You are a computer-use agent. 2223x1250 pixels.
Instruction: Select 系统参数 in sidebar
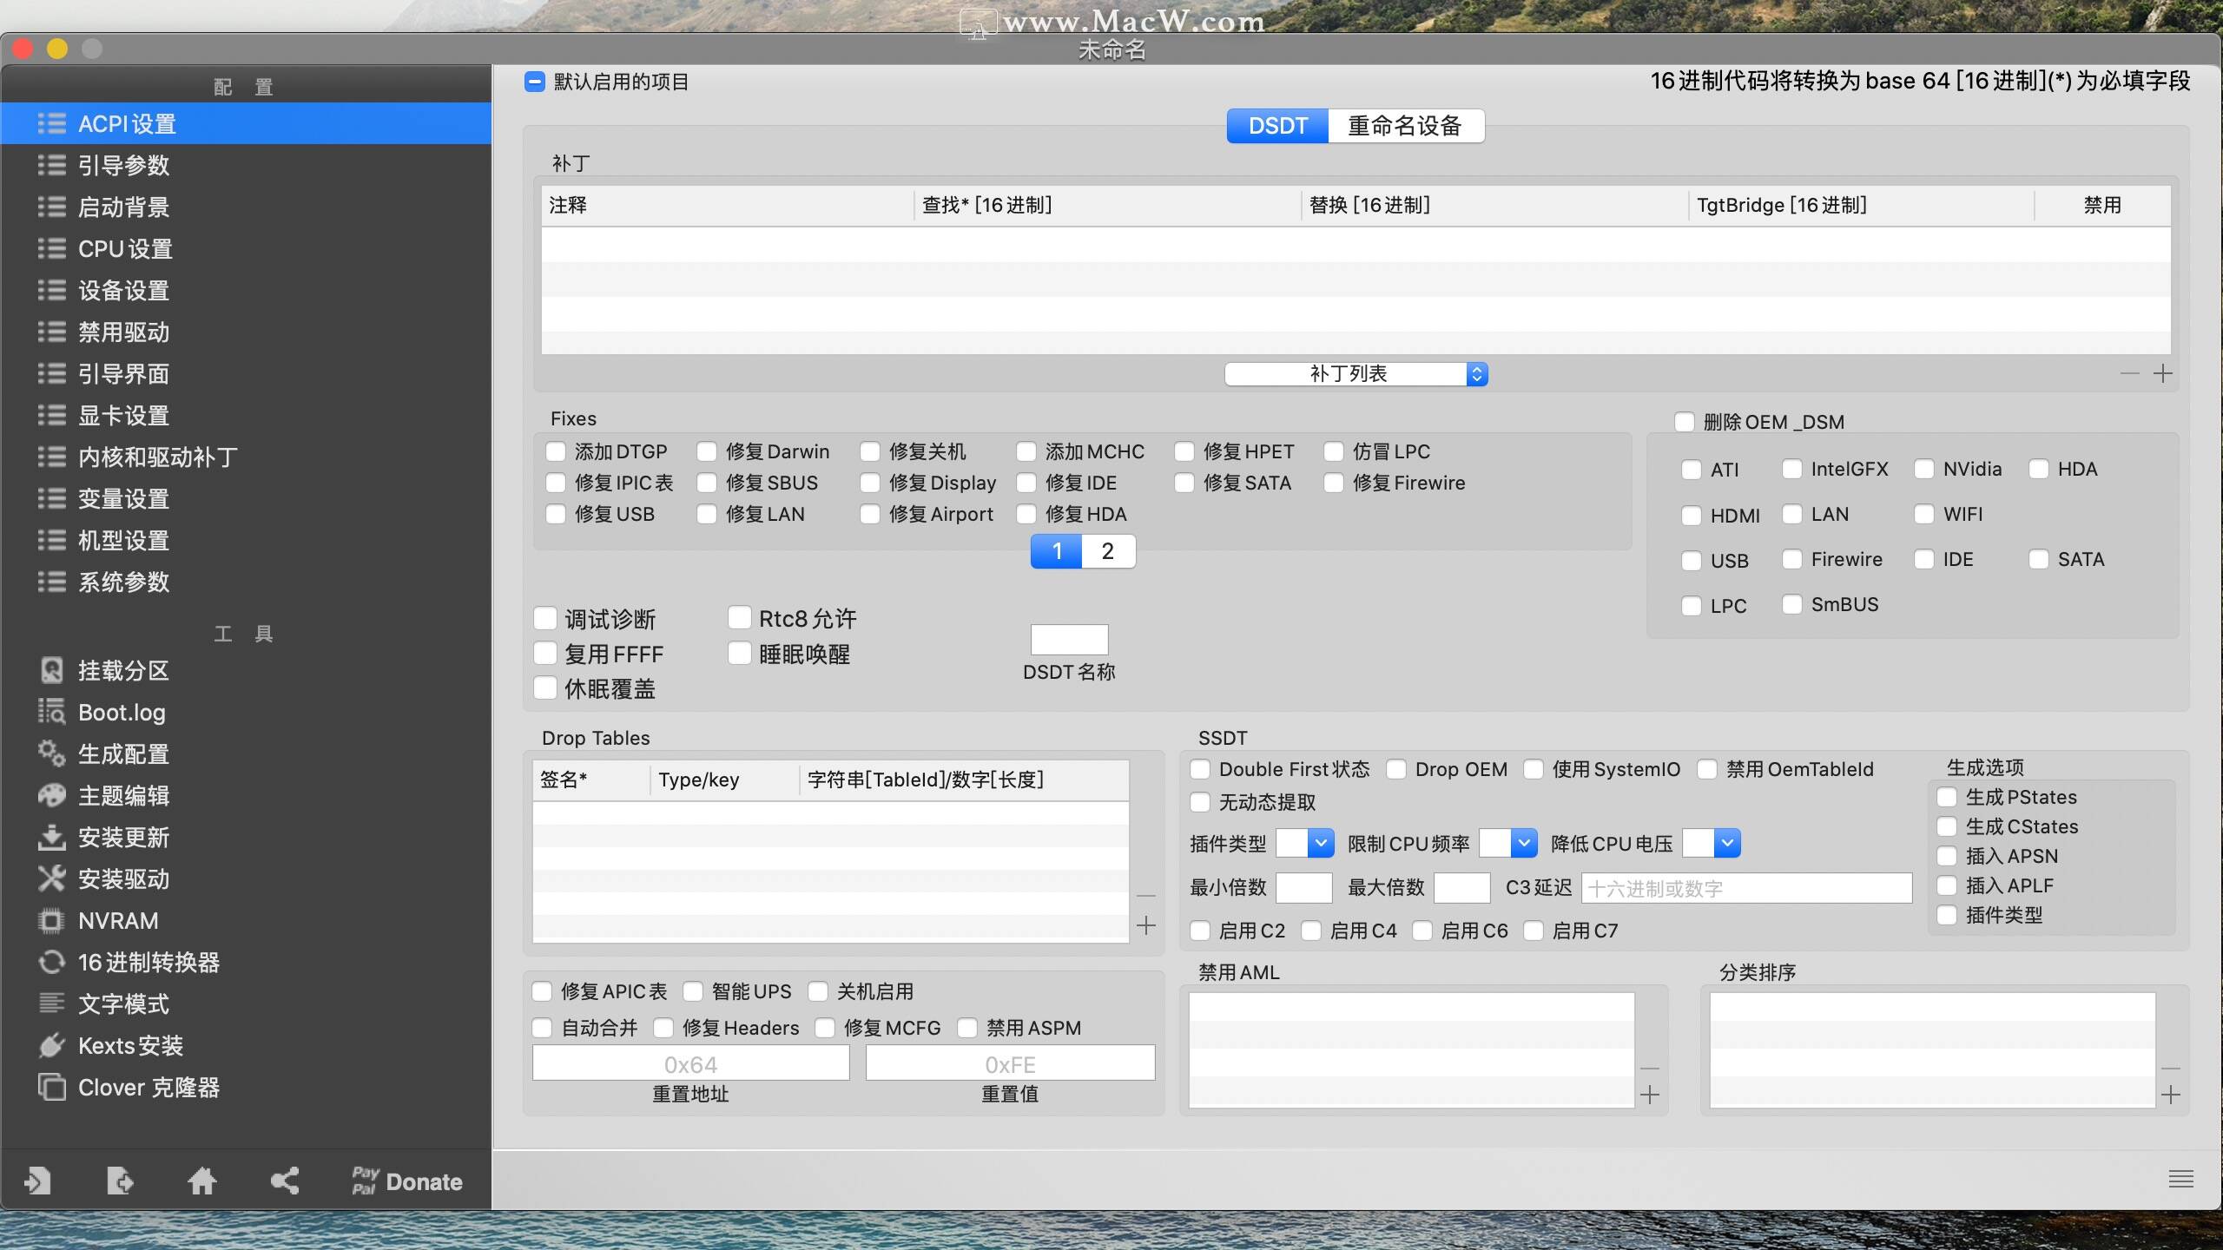coord(246,582)
